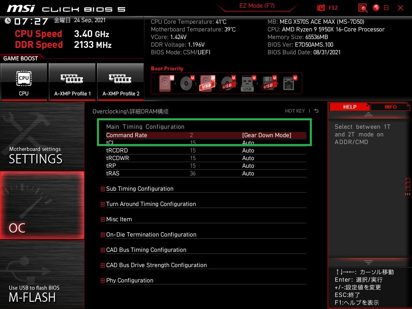The width and height of the screenshot is (412, 309).
Task: Switch to the INFO tab
Action: pyautogui.click(x=390, y=107)
